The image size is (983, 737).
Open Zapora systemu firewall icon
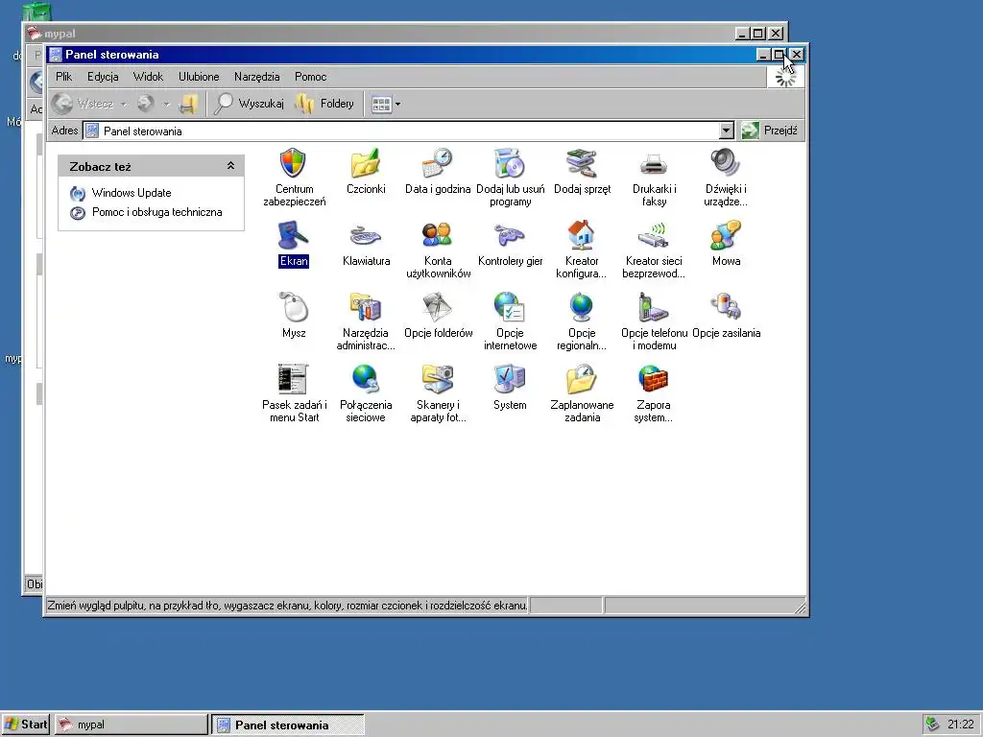pyautogui.click(x=654, y=380)
